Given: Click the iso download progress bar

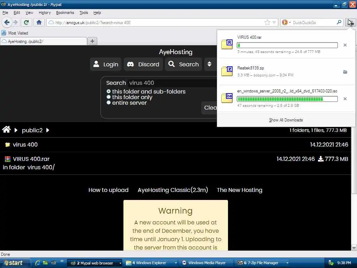Looking at the screenshot, I should tap(287, 99).
